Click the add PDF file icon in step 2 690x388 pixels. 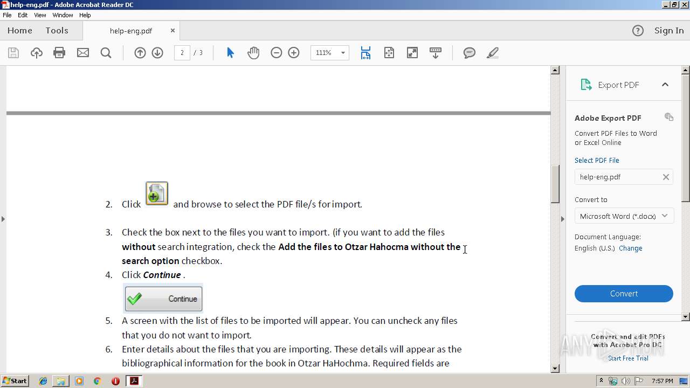coord(157,193)
